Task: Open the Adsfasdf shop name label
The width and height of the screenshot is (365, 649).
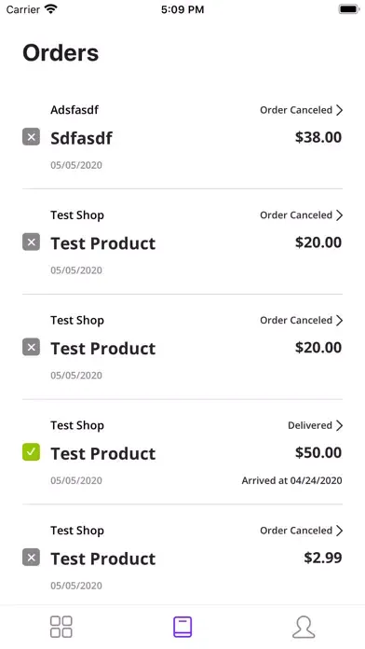Action: click(74, 110)
